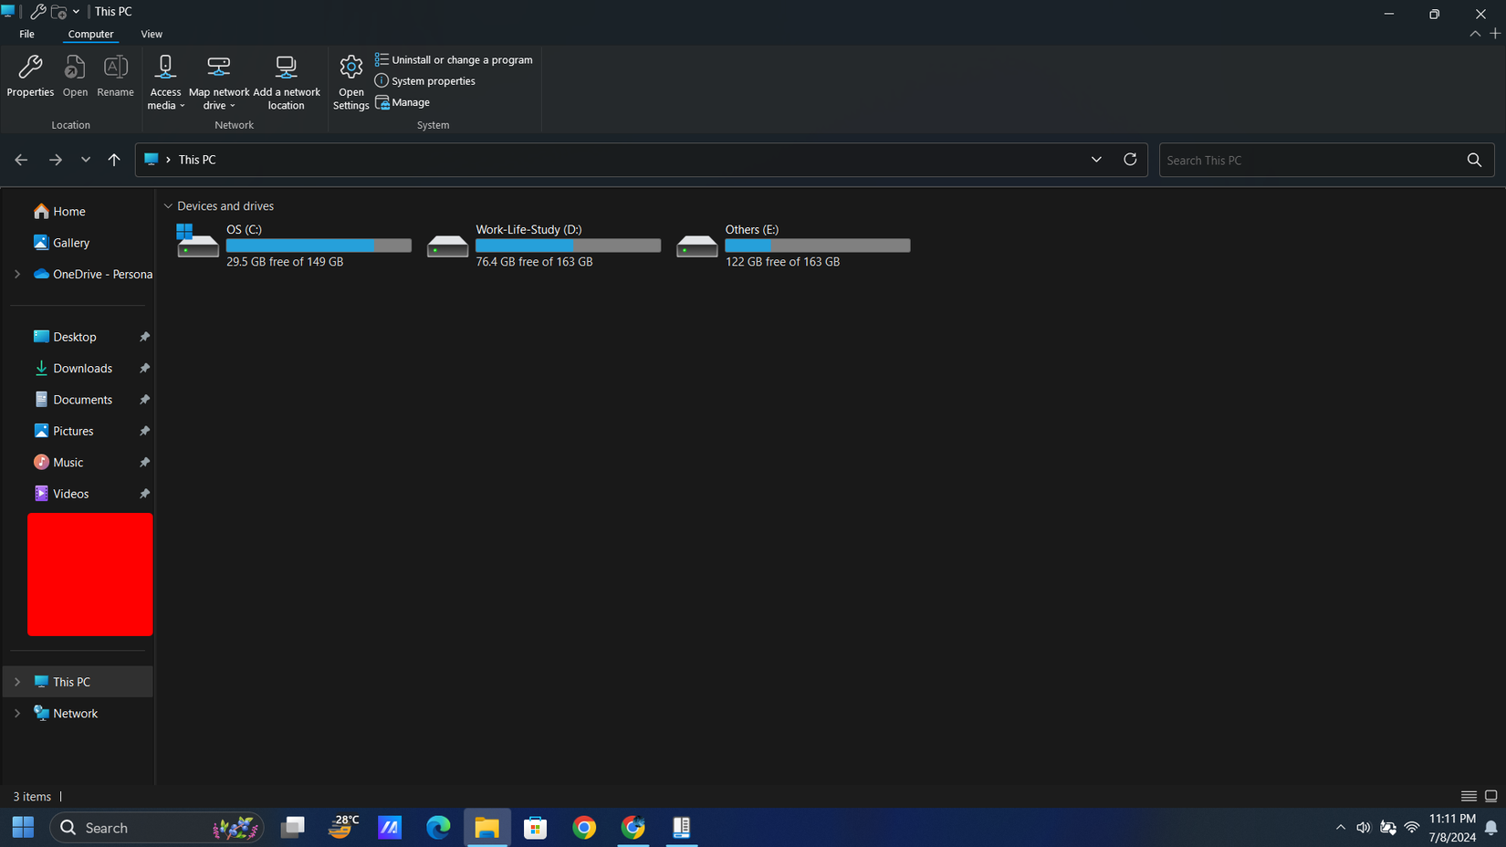Switch to large icons view in the status bar
The height and width of the screenshot is (847, 1506).
click(1492, 796)
